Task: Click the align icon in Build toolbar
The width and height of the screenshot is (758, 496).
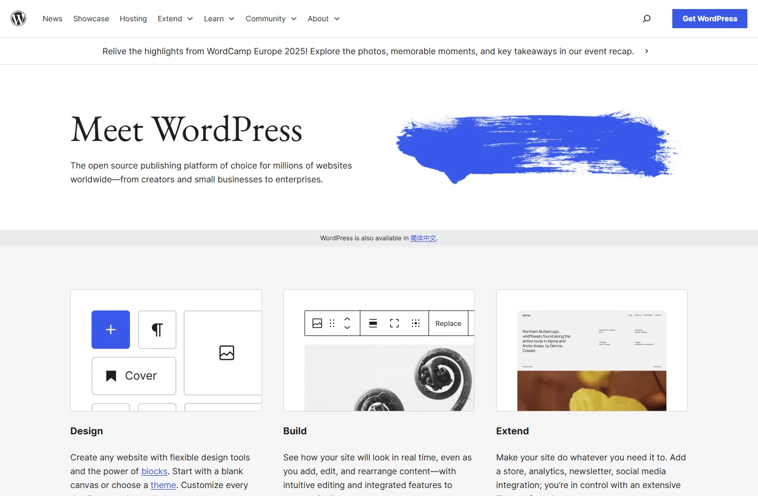Action: click(373, 323)
